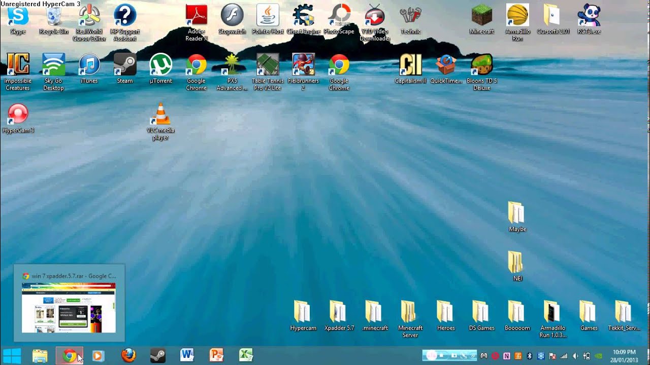The height and width of the screenshot is (365, 650).
Task: Open the OneNote tray icon
Action: pos(507,356)
